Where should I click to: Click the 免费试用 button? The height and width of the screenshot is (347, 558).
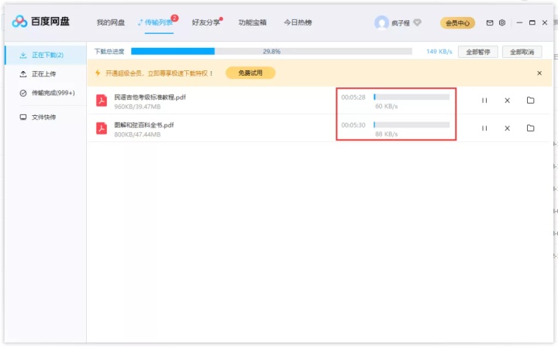point(250,73)
